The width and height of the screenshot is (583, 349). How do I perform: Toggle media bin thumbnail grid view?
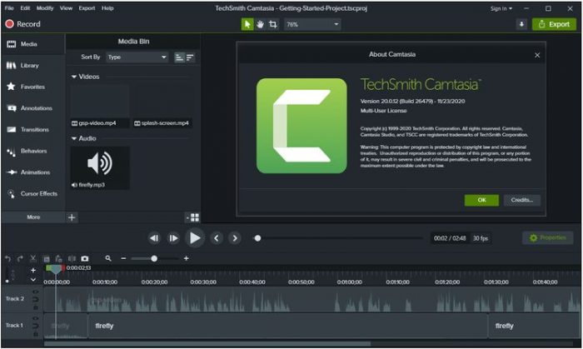pos(193,217)
